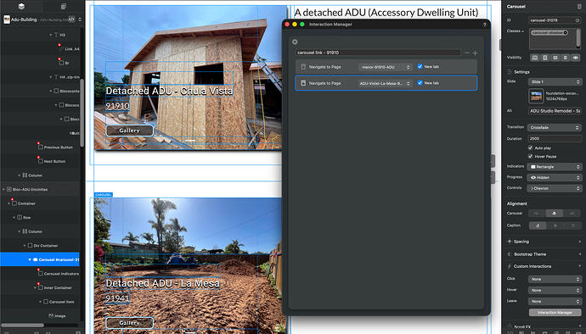Image resolution: width=586 pixels, height=334 pixels.
Task: Toggle tablet breakpoint visibility
Action: pos(545,58)
